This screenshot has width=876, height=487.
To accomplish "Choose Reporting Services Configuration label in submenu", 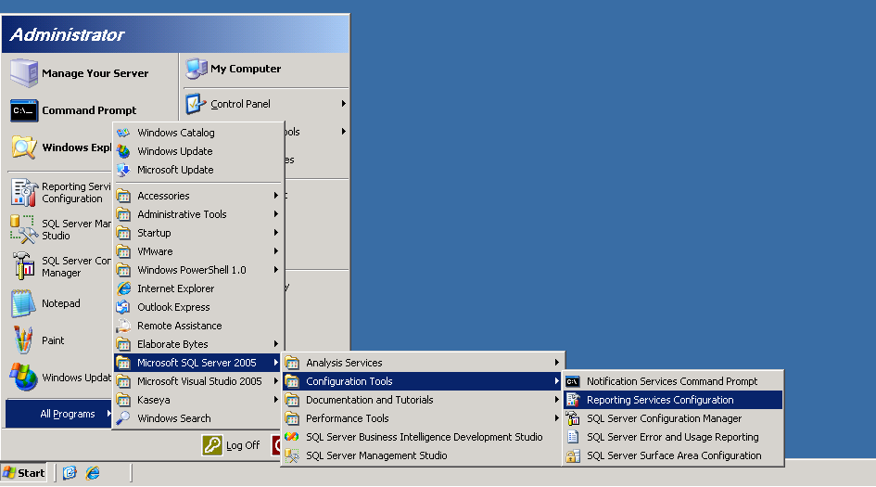I will pos(660,400).
